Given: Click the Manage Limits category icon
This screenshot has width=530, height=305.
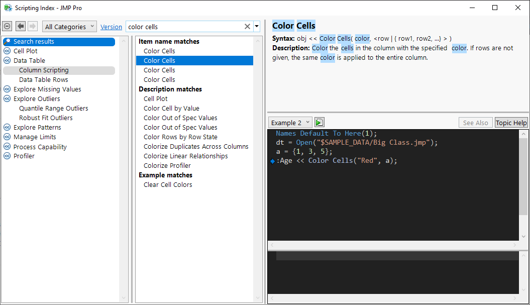Looking at the screenshot, I should click(x=7, y=137).
